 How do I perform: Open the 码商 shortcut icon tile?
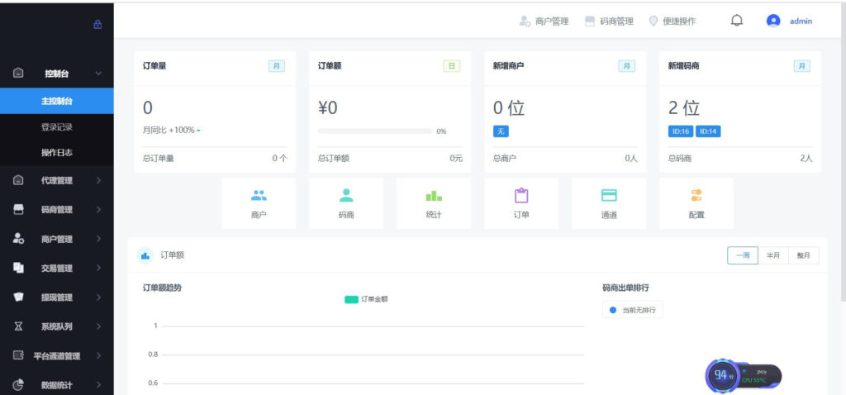click(346, 202)
